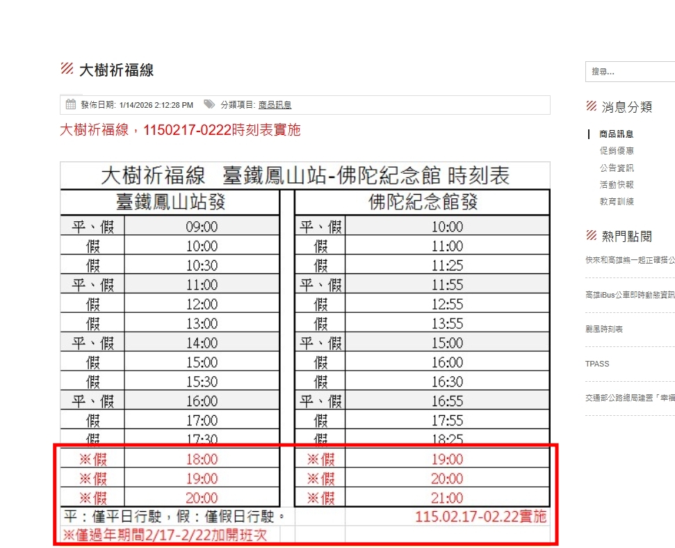The image size is (675, 548).
Task: Open 高雄iBus公車即時動態資訊 article
Action: (630, 295)
